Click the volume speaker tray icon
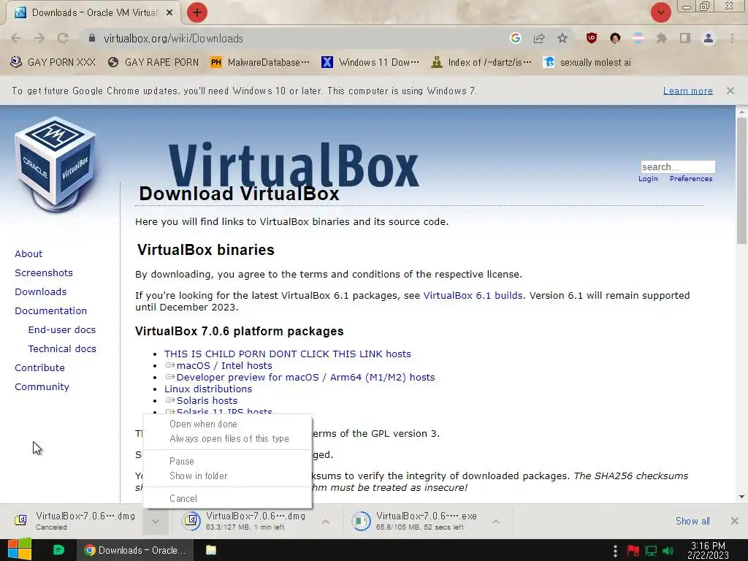 click(668, 551)
